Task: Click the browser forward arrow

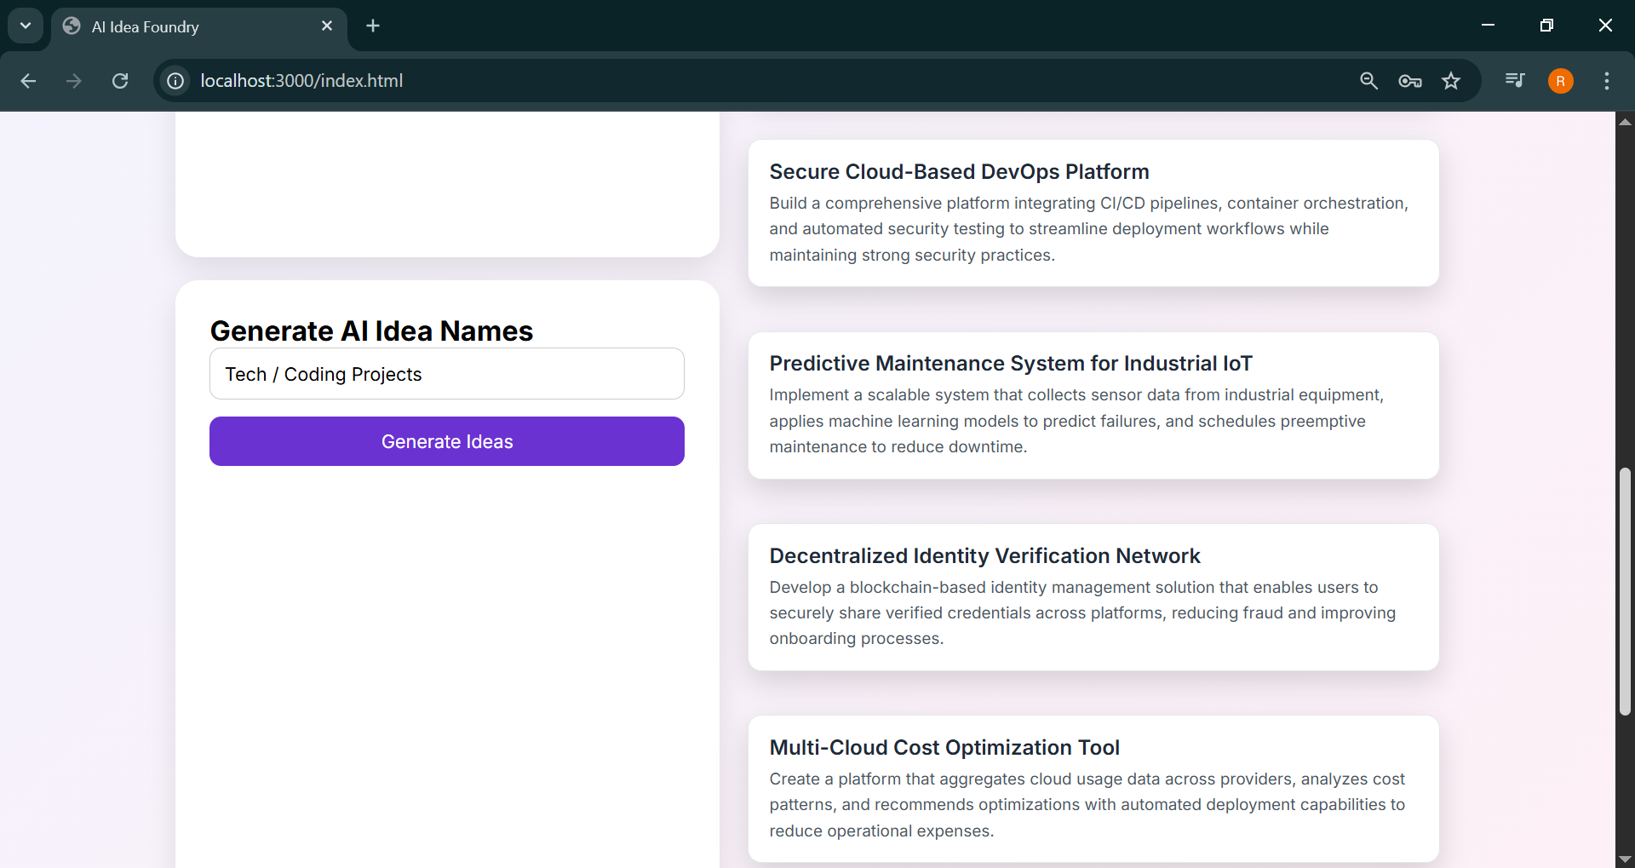Action: pos(74,81)
